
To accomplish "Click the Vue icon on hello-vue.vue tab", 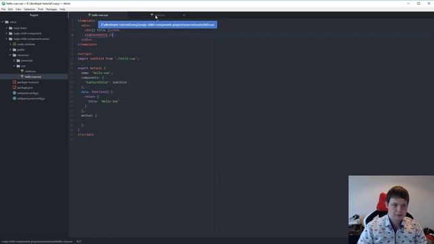I will (90, 15).
